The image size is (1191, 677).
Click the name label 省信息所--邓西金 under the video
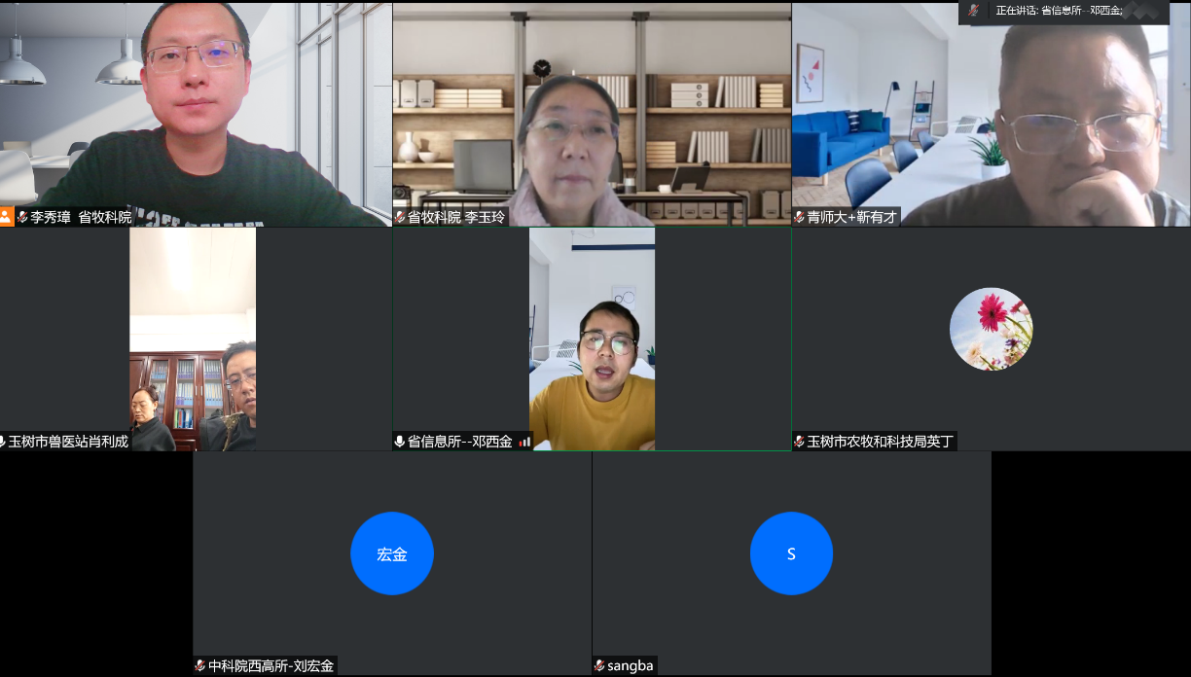459,442
